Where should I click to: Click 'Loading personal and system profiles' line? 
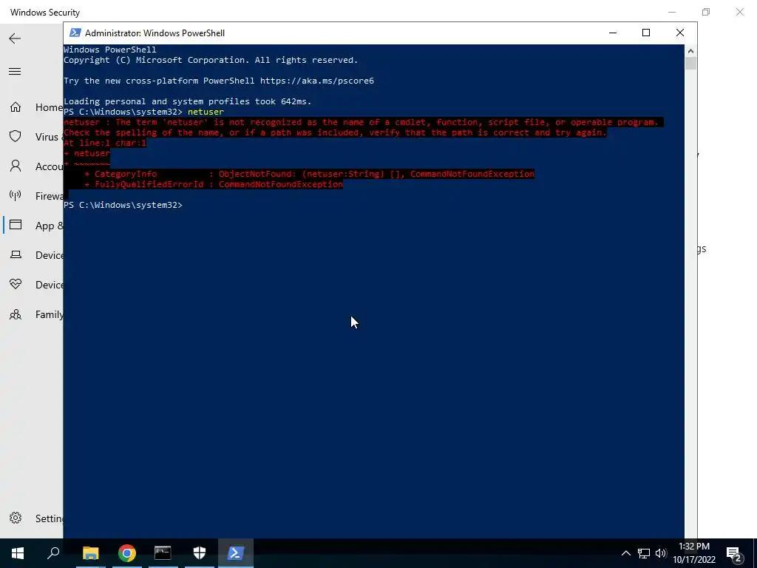187,101
